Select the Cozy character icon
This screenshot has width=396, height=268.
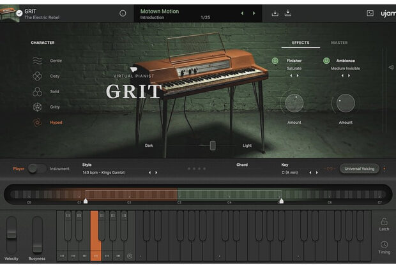point(38,77)
